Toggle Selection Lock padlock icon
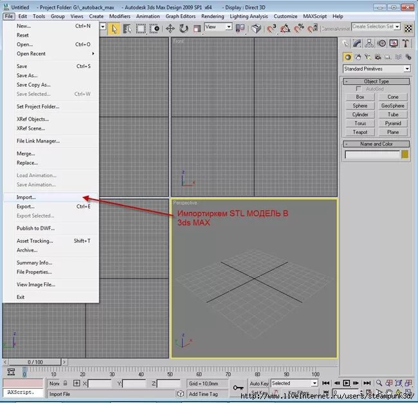The image size is (418, 403). point(66,383)
